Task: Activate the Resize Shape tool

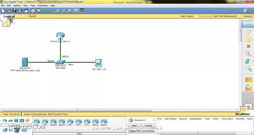Action: 248,69
